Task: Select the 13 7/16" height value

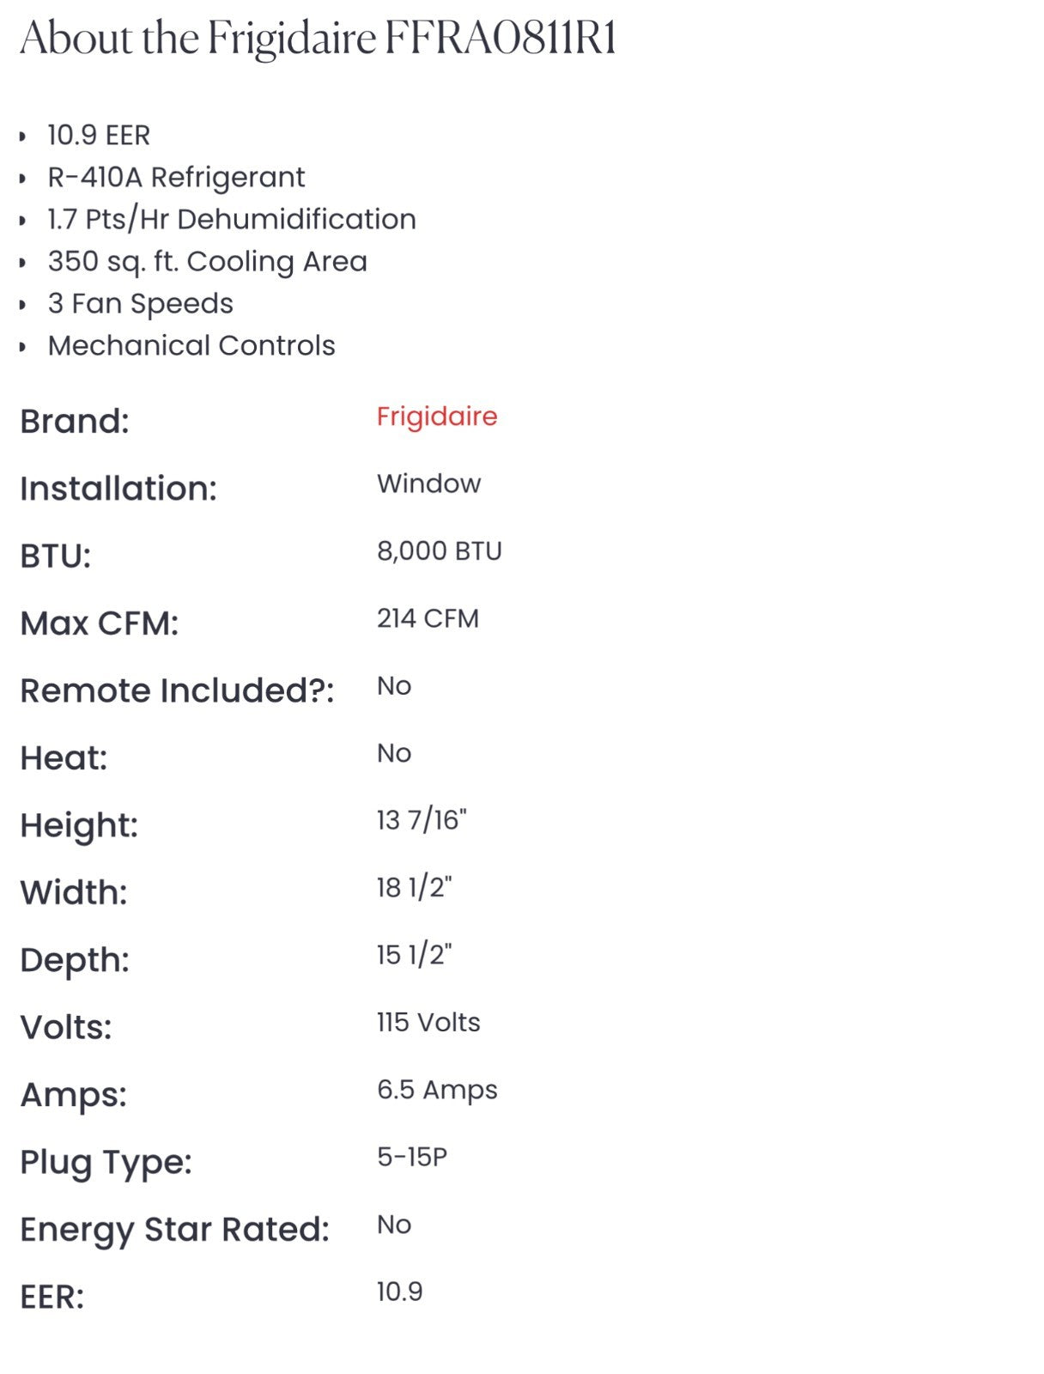Action: click(422, 820)
